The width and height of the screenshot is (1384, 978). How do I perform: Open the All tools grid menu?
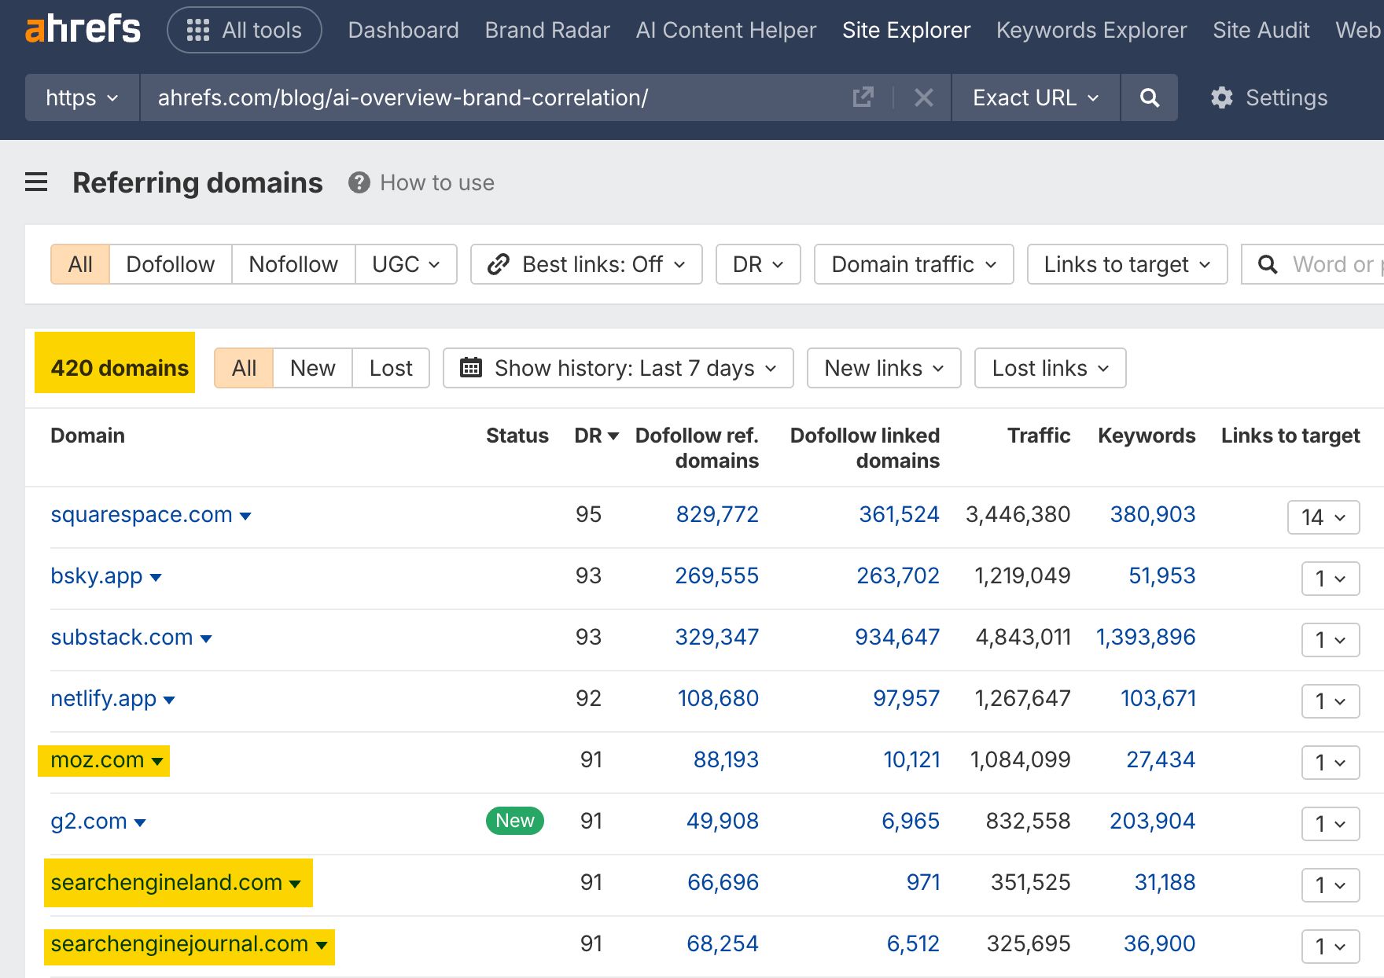point(244,30)
